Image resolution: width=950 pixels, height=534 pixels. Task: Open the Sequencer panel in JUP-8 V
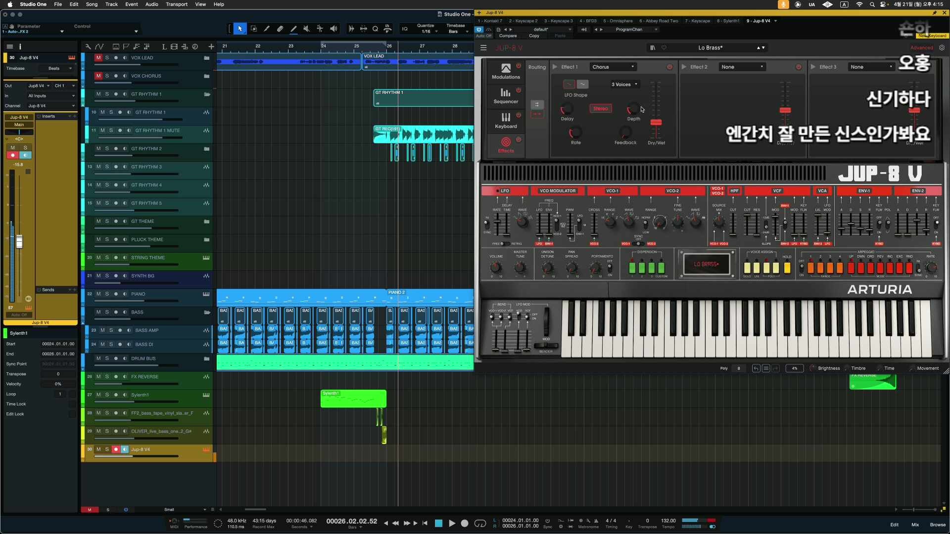pos(506,96)
